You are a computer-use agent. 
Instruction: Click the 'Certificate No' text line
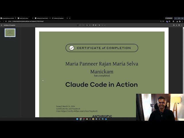click(x=68, y=109)
